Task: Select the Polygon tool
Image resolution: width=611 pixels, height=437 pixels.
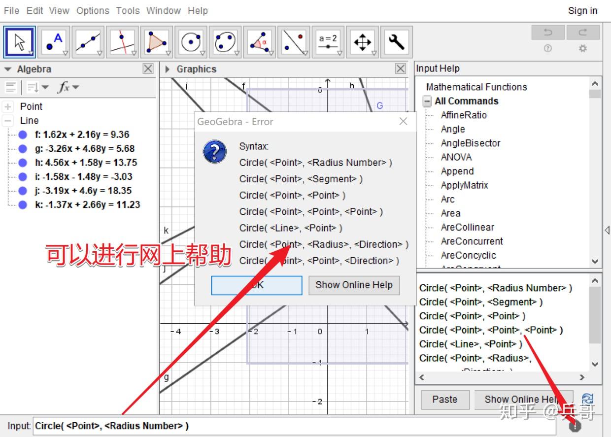Action: click(157, 42)
